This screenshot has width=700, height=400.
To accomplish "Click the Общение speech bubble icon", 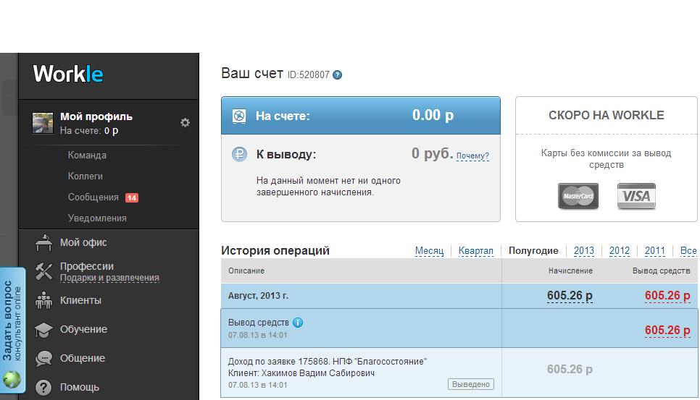I will (x=44, y=358).
